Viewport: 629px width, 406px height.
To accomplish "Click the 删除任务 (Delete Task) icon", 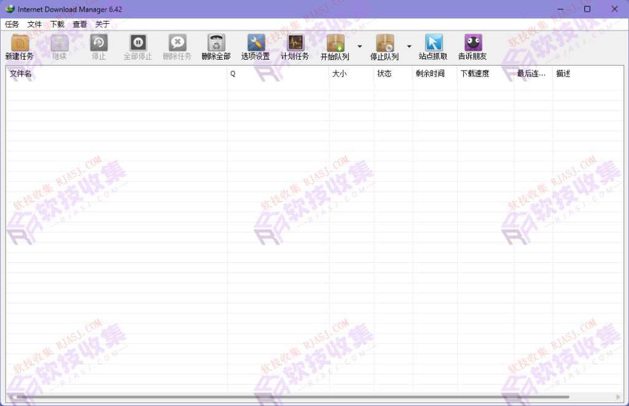I will (x=178, y=47).
